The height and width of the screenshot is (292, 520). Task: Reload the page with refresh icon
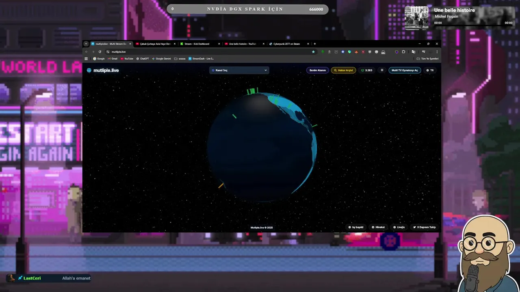click(x=100, y=52)
